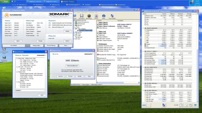Screen dimensions: 202x113
Task: Click the Select... button under Tests
Action: [18, 41]
